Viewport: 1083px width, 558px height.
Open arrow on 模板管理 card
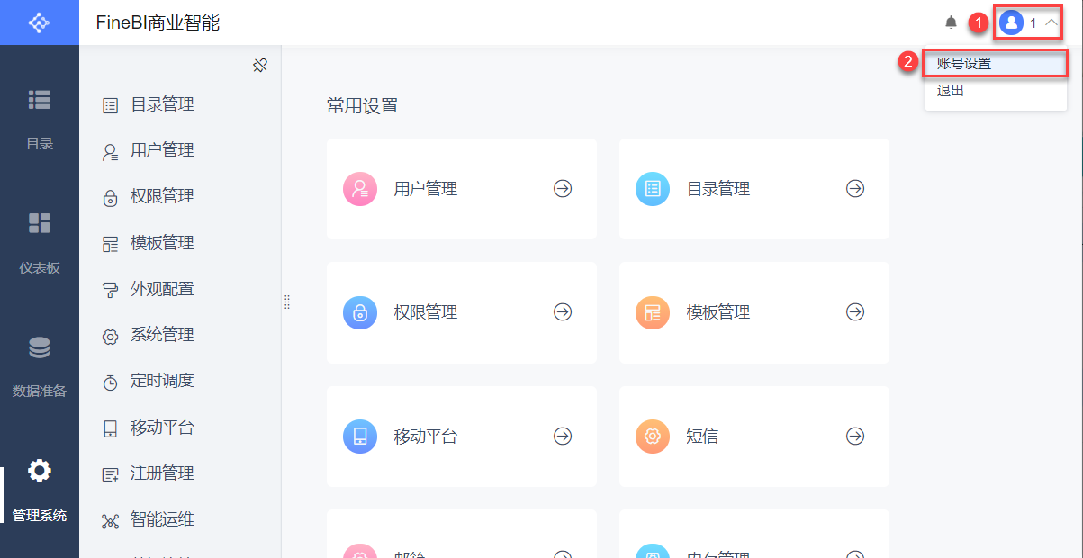click(855, 312)
